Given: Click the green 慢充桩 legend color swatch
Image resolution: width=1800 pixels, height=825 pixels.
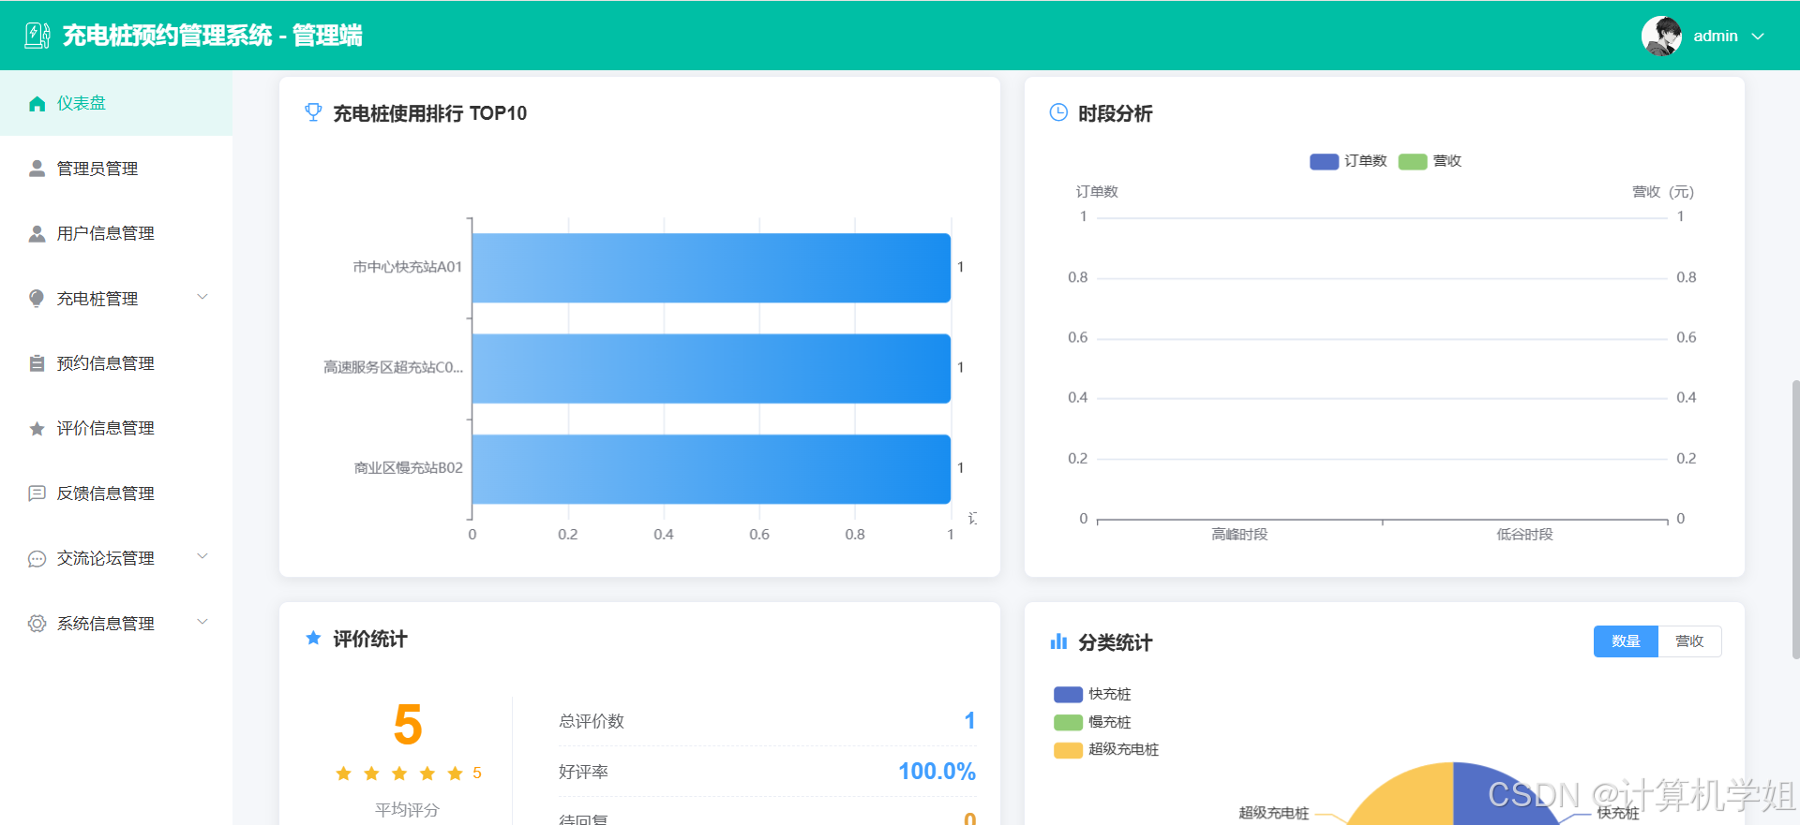Looking at the screenshot, I should (x=1068, y=722).
